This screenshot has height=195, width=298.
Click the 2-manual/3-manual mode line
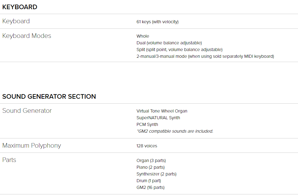tap(205, 56)
